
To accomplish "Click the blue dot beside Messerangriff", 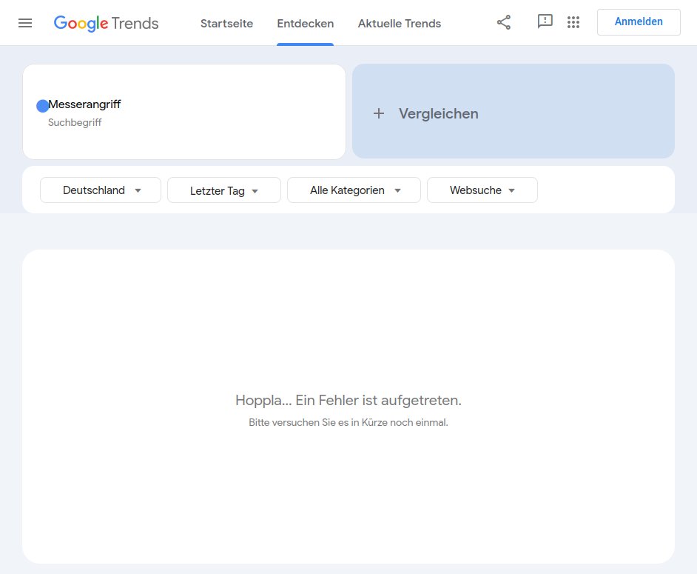I will (x=42, y=106).
